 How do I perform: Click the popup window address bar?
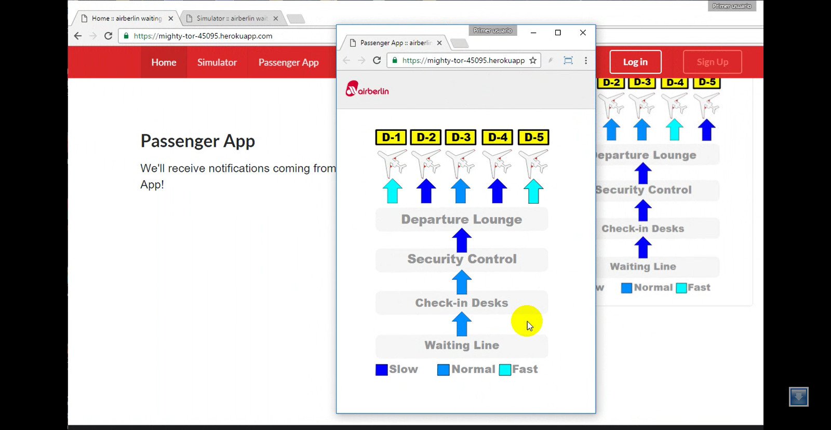pyautogui.click(x=464, y=60)
